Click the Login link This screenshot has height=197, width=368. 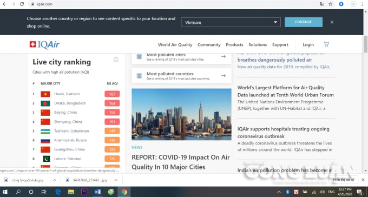tap(308, 44)
